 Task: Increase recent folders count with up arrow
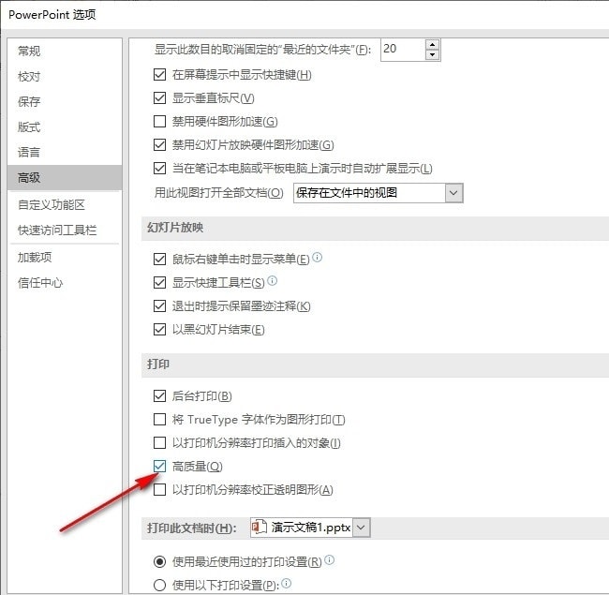(x=431, y=44)
